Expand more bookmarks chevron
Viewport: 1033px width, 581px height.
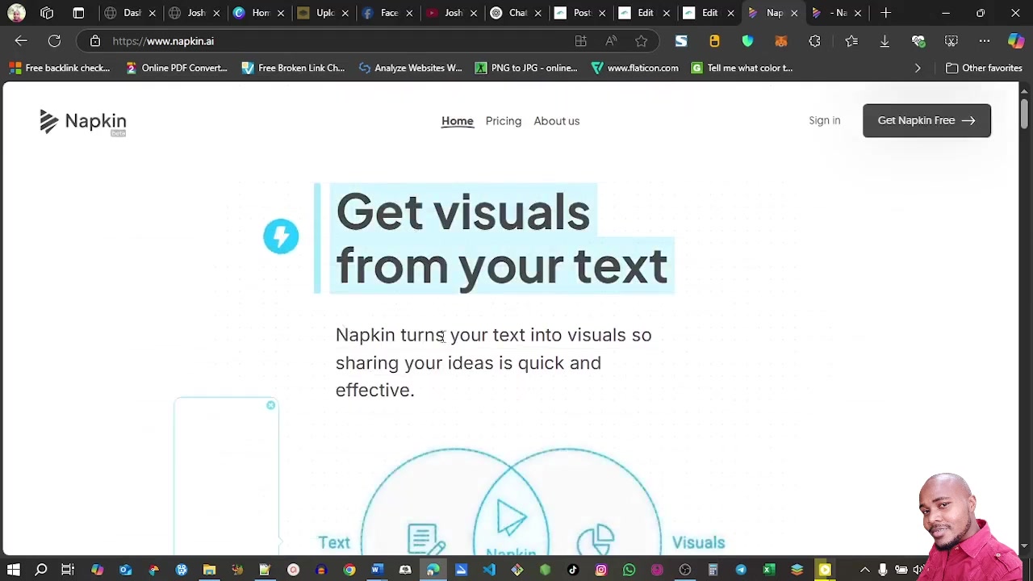(x=918, y=68)
